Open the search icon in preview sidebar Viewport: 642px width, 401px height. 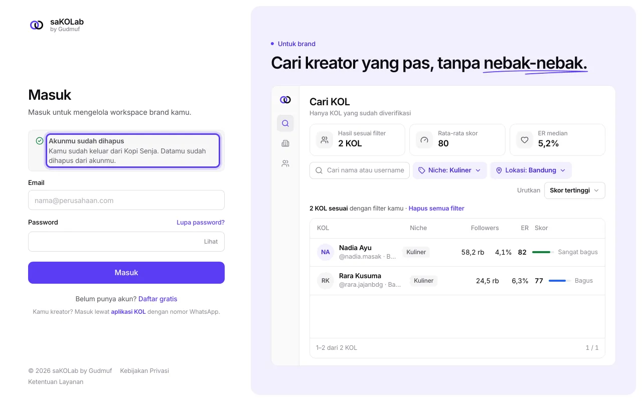(285, 123)
